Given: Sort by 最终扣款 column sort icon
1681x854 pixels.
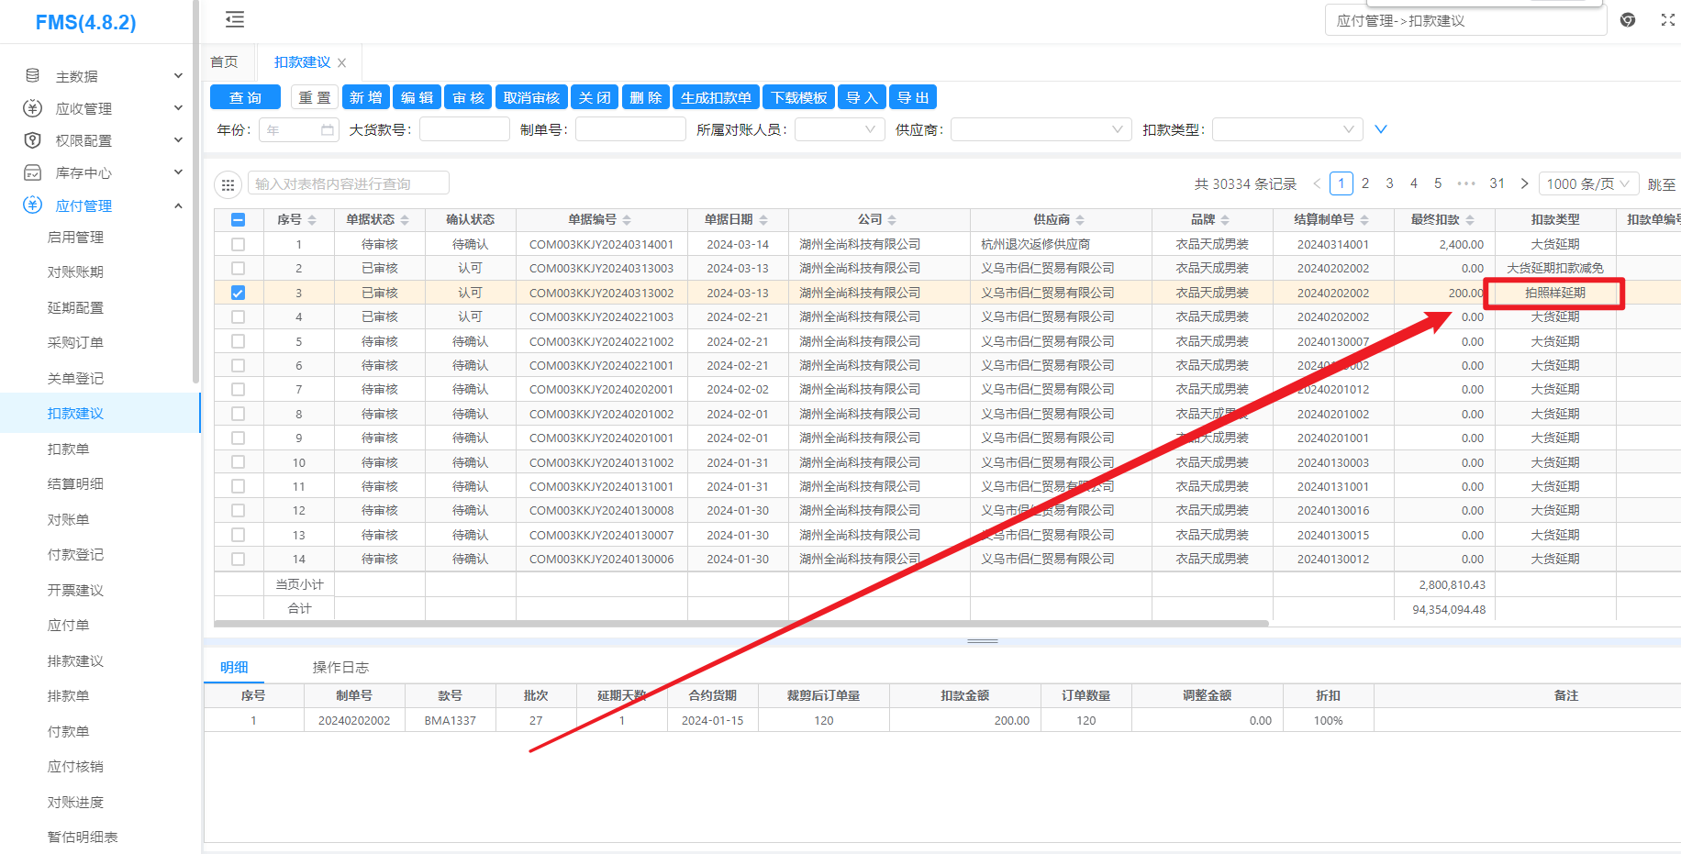Looking at the screenshot, I should pos(1470,220).
